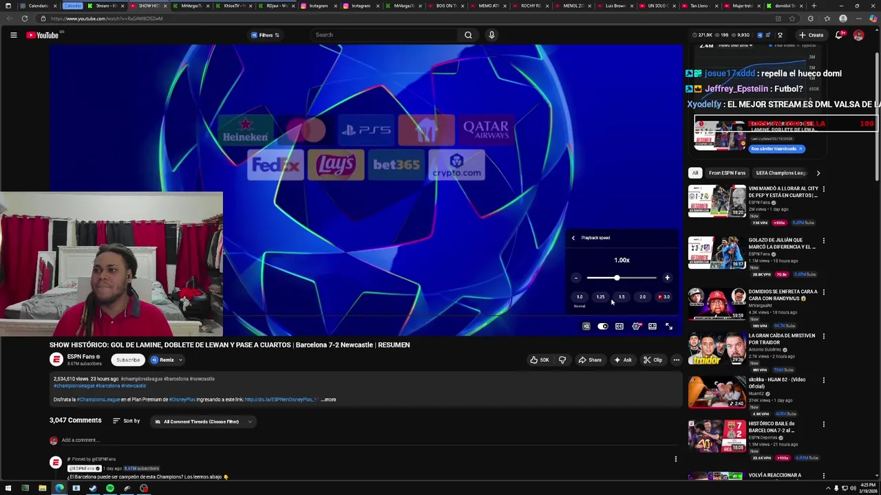The height and width of the screenshot is (495, 881).
Task: Select the All chip in recommendations
Action: pos(695,173)
